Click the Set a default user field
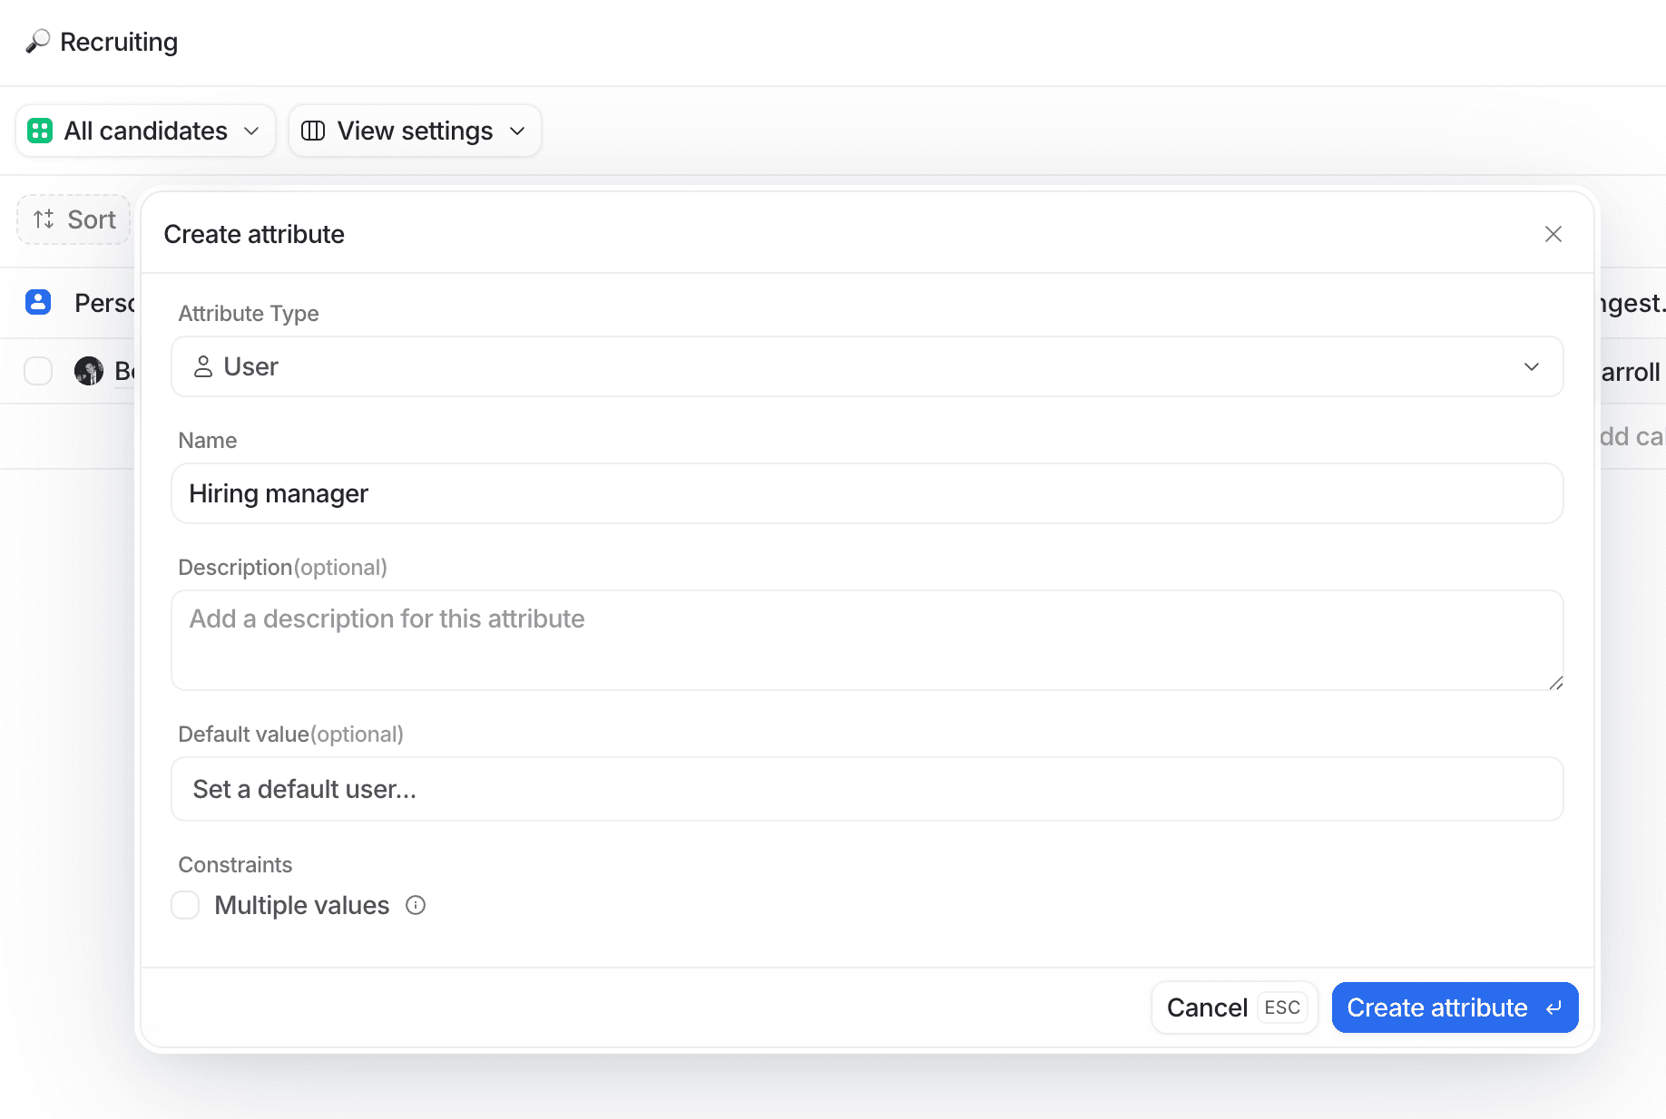Screen dimensions: 1666x1119 click(866, 789)
